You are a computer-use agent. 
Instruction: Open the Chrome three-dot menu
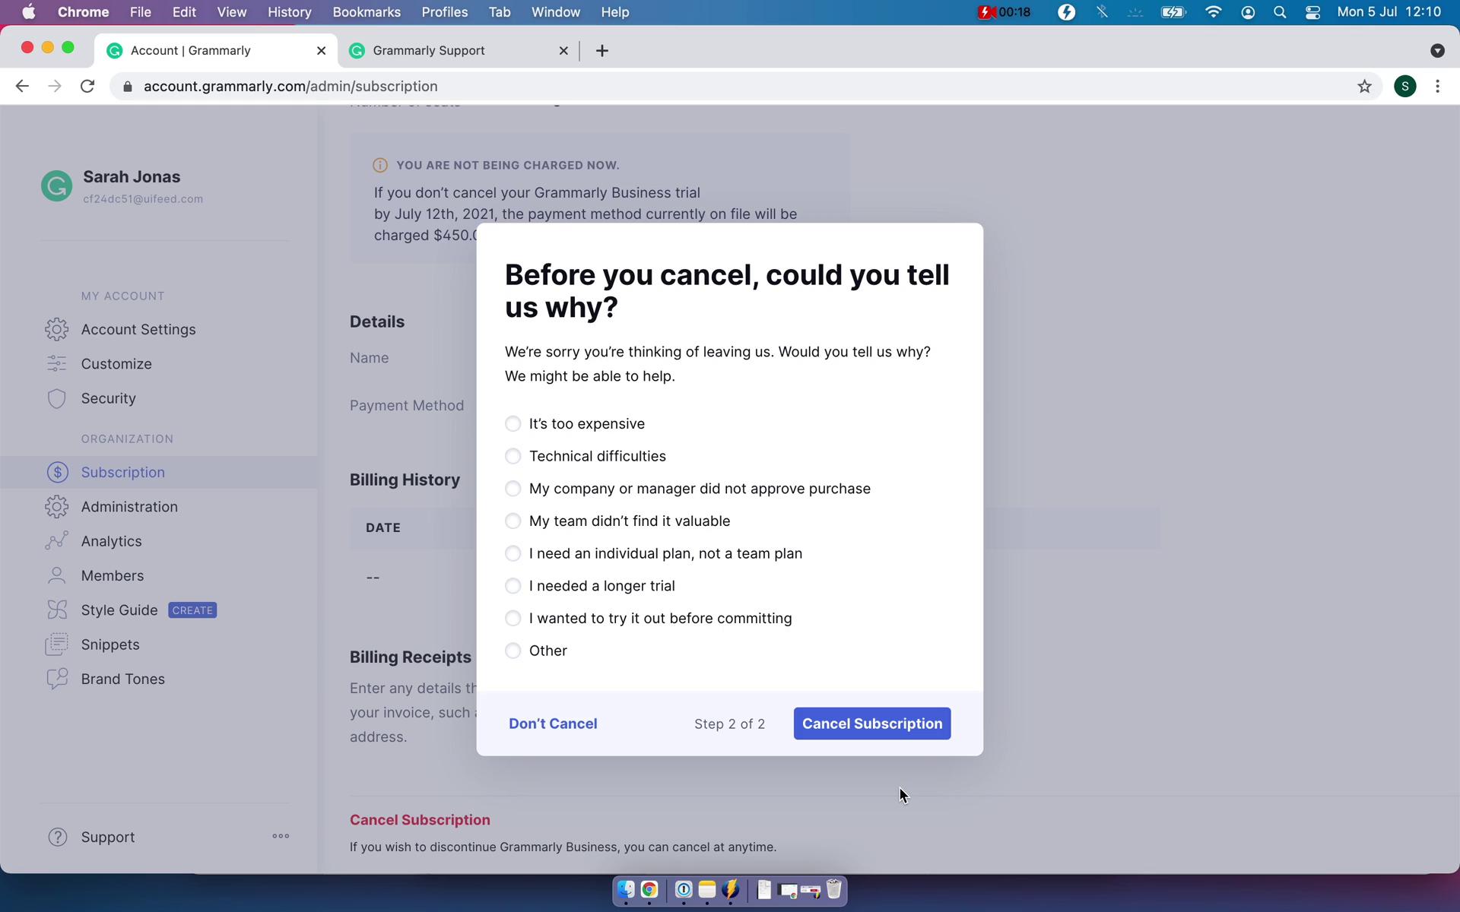tap(1437, 87)
